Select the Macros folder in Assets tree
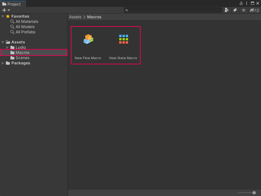 click(22, 53)
